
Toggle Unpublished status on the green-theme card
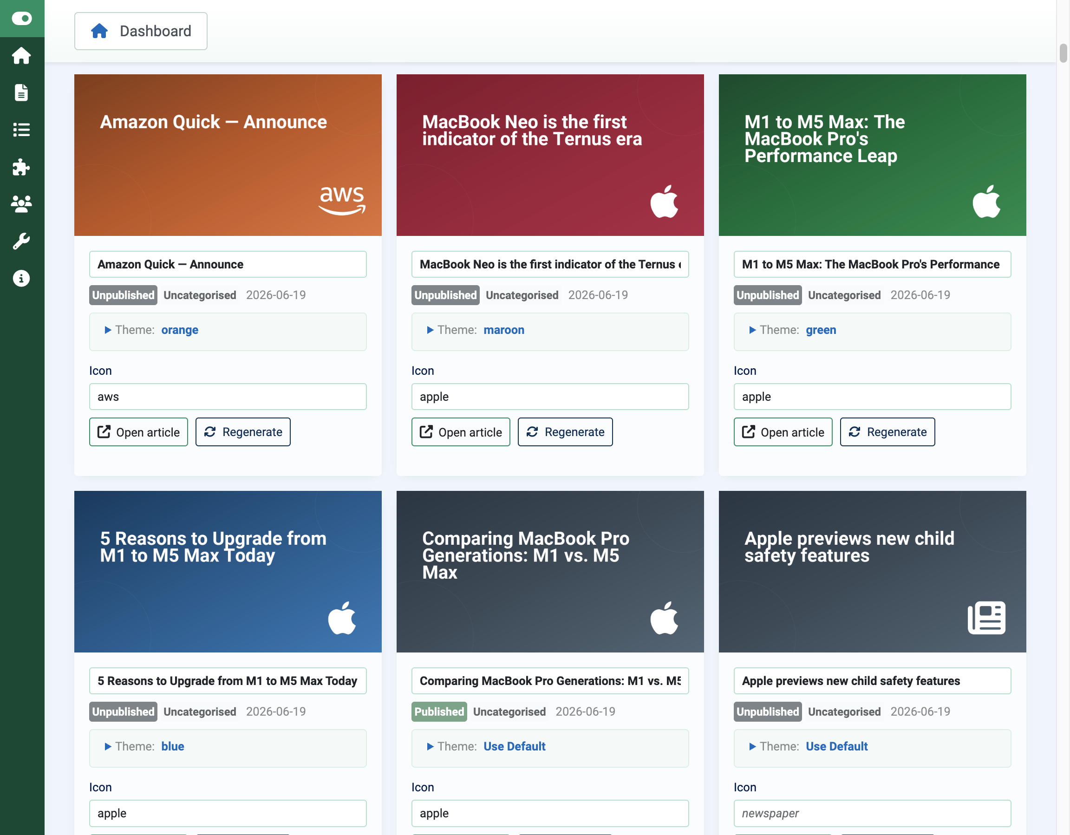768,295
